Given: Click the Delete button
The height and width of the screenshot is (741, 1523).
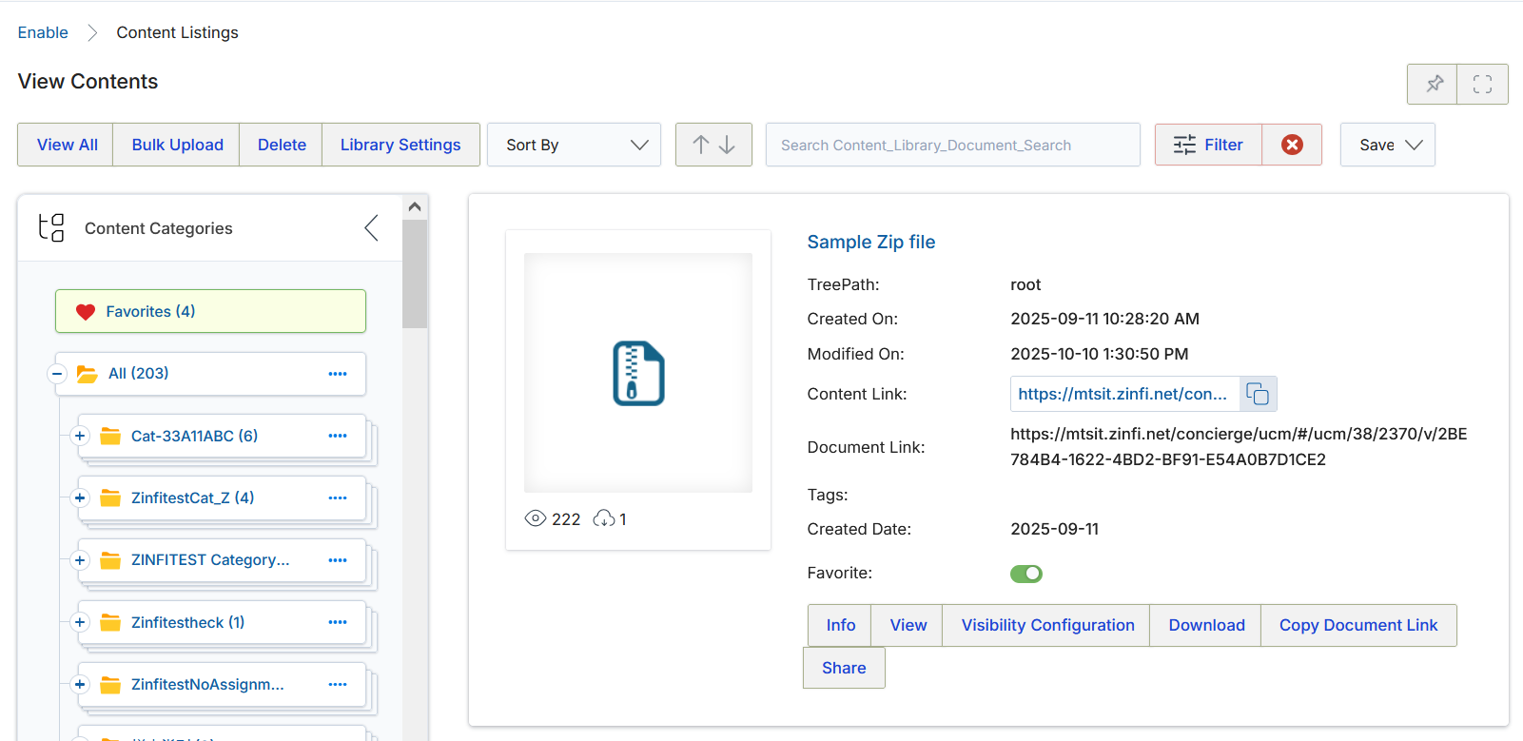Looking at the screenshot, I should click(282, 145).
